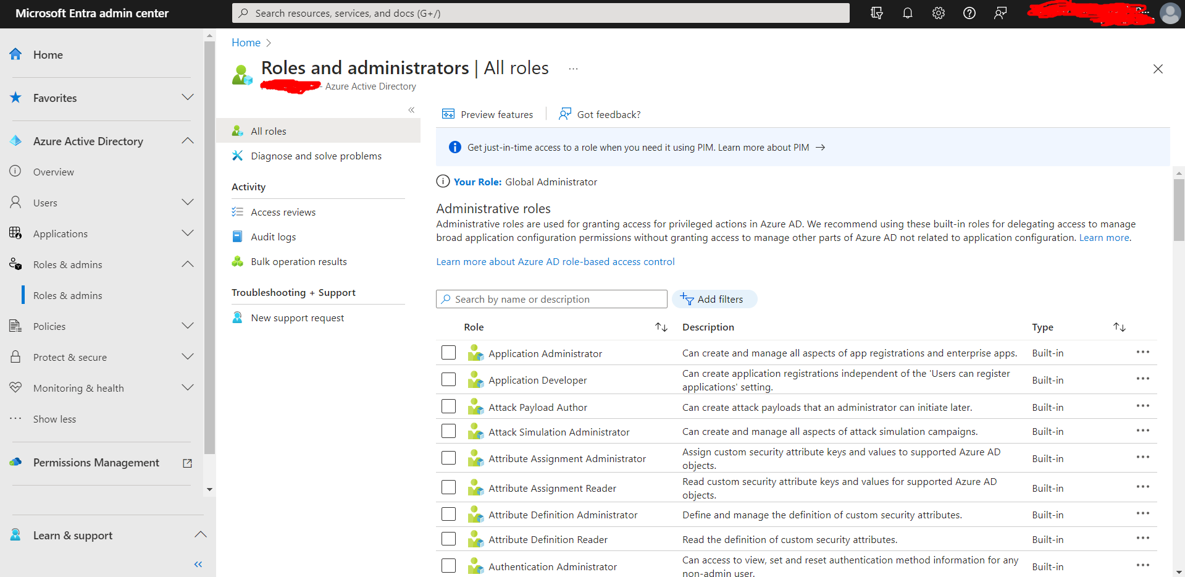1185x577 pixels.
Task: Collapse the Roles & admins section chevron
Action: (x=188, y=264)
